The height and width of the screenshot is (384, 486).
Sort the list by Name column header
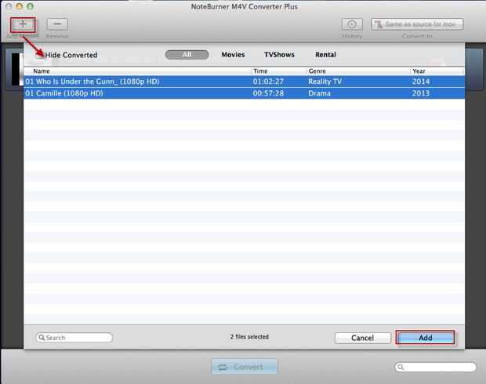[137, 71]
